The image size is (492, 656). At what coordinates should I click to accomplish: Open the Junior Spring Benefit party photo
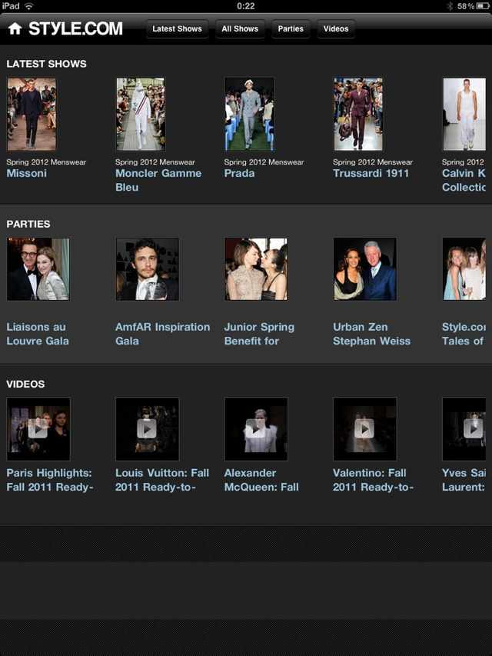click(256, 269)
